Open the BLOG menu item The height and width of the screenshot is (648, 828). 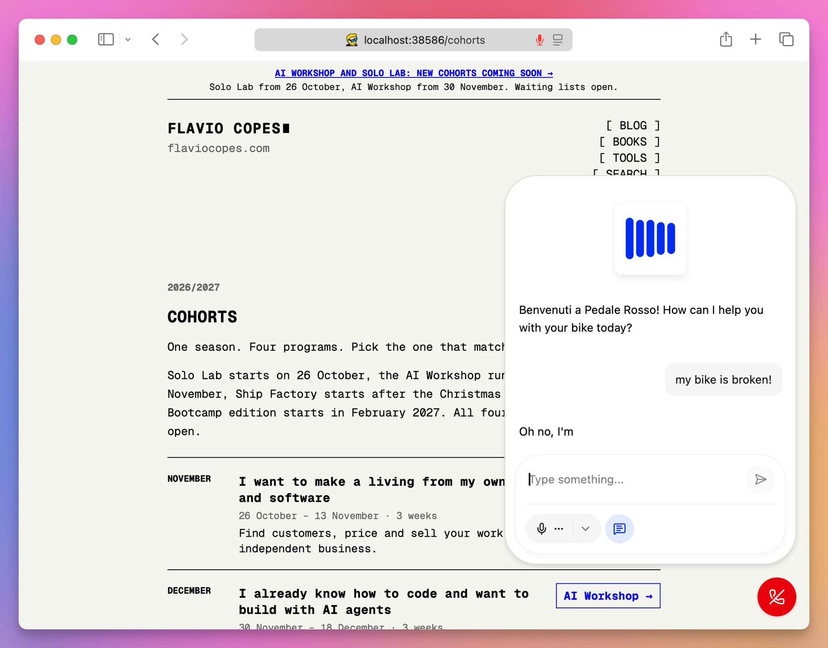pos(633,125)
